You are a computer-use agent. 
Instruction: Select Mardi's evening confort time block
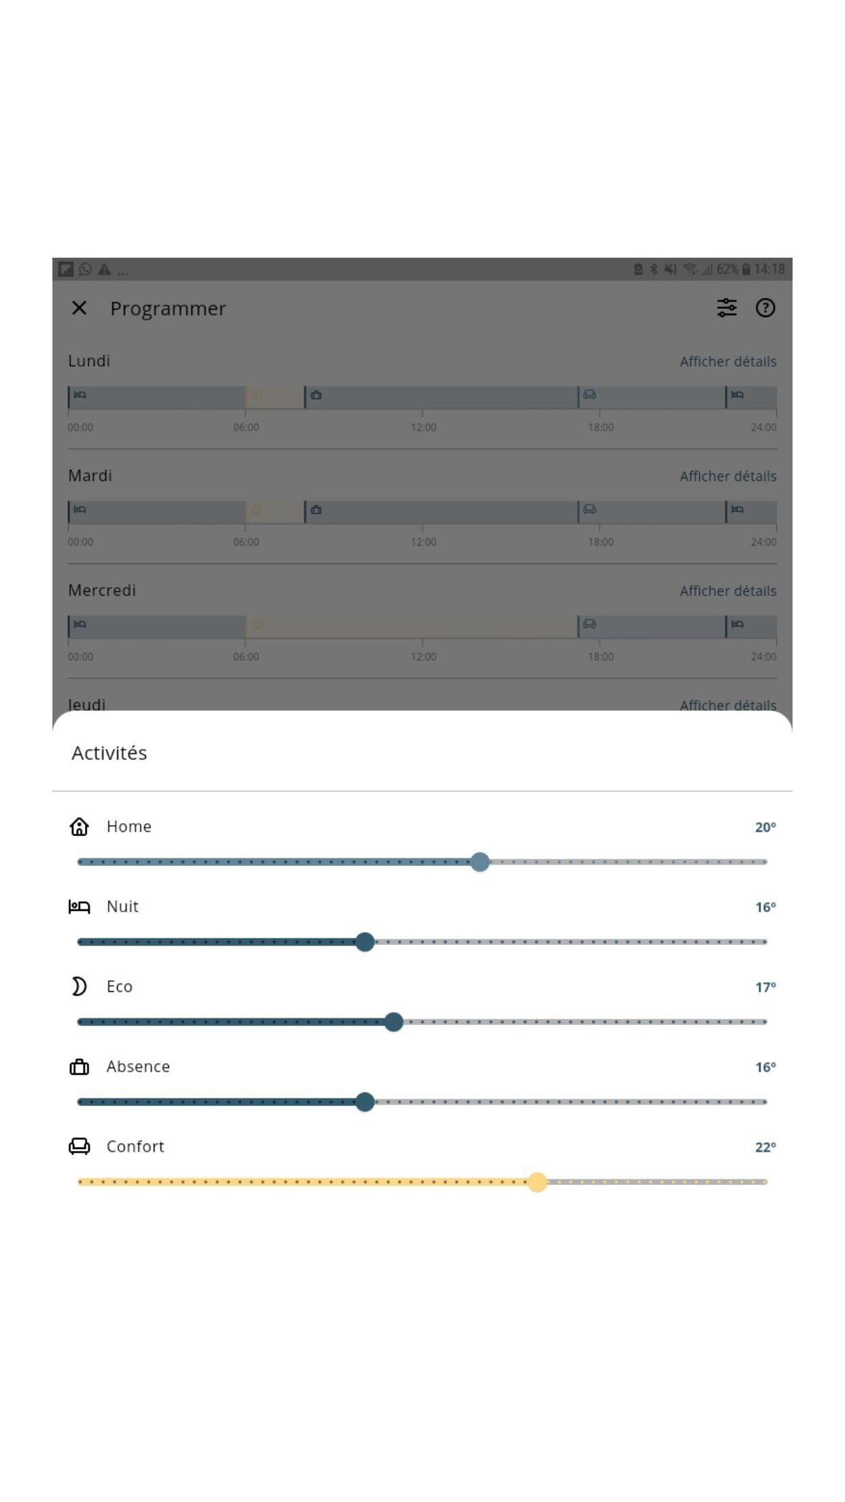click(652, 512)
